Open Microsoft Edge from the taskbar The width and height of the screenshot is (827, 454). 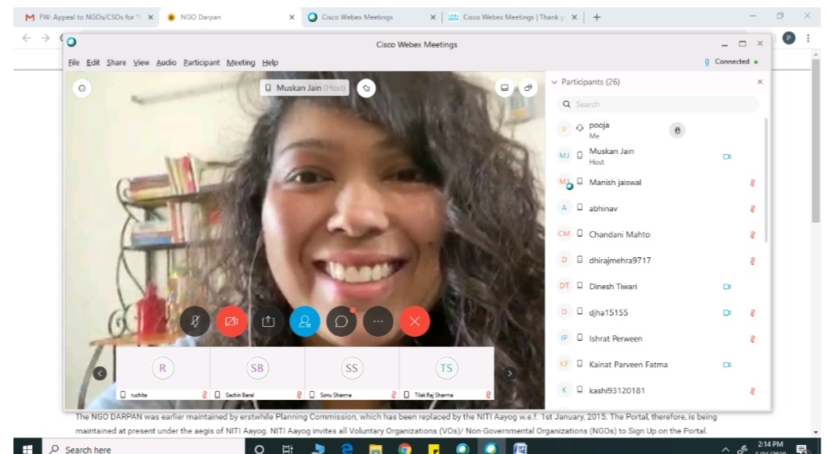(346, 449)
